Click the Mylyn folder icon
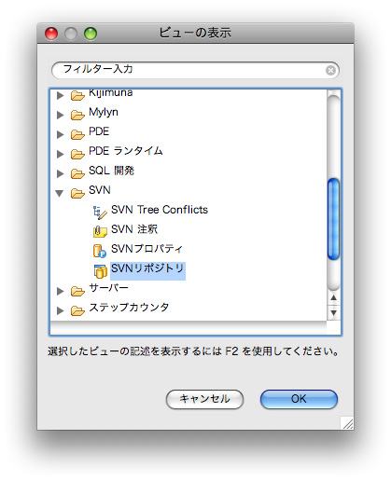391x481 pixels. (77, 115)
